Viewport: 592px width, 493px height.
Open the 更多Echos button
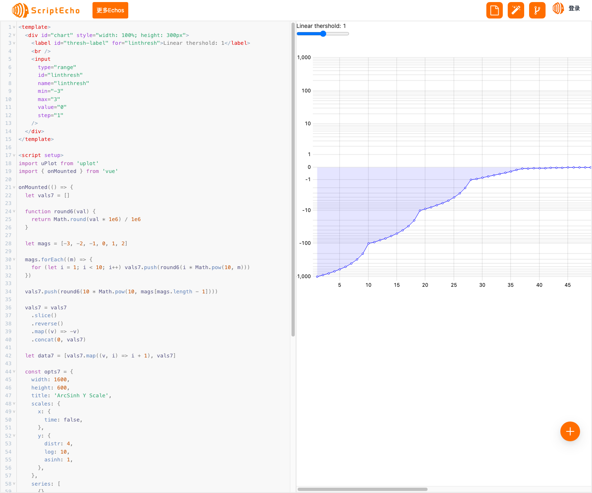(x=110, y=10)
